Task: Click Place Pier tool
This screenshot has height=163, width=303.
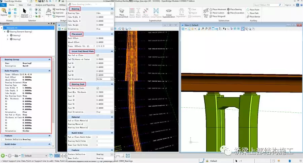Action: pos(206,13)
